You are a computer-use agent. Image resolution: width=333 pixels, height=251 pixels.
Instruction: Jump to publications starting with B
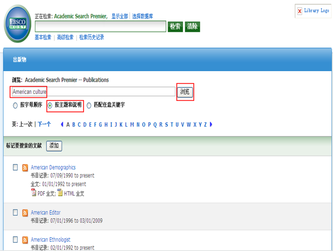[74, 124]
